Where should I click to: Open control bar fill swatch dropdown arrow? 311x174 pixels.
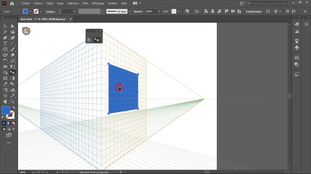[30, 12]
